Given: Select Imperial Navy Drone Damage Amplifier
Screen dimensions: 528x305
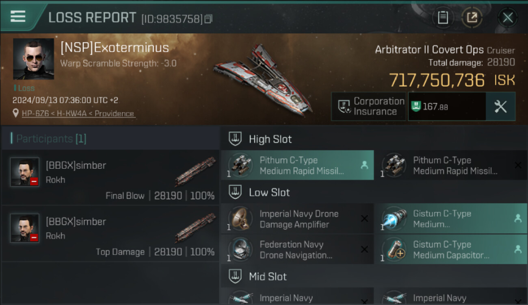Looking at the screenshot, I should pos(297,219).
